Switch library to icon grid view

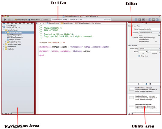[x=129, y=114]
